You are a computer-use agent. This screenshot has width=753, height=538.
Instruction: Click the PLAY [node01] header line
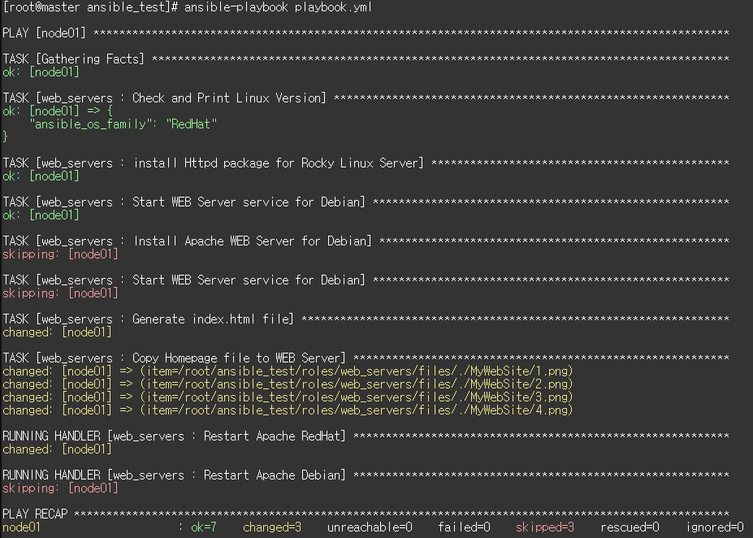[x=366, y=33]
